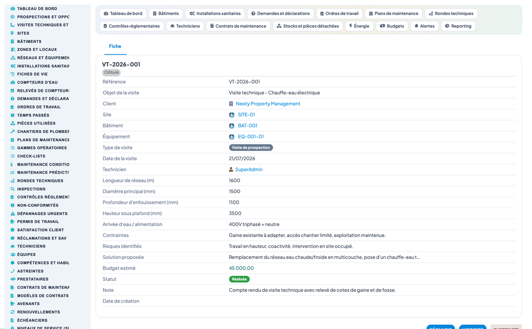Screen dimensions: 532x329
Task: Click the Nexity client building icon
Action: [x=231, y=104]
